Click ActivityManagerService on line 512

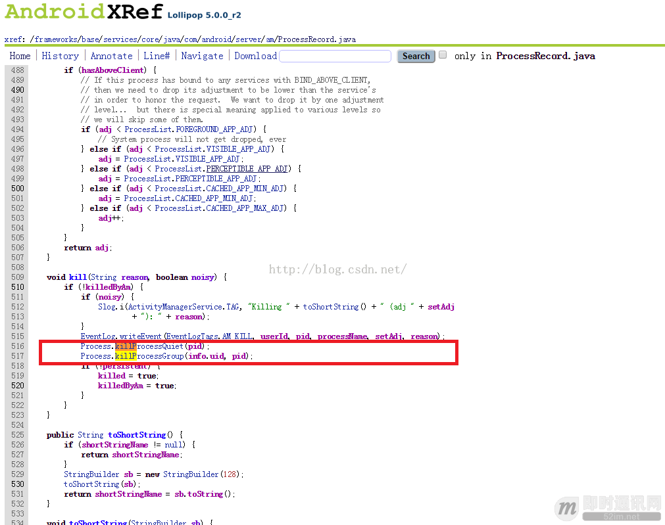pyautogui.click(x=175, y=307)
